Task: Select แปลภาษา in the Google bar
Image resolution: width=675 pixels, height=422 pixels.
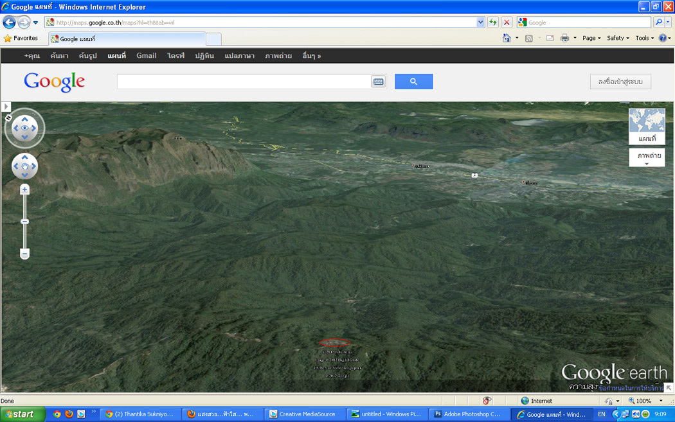Action: [239, 56]
